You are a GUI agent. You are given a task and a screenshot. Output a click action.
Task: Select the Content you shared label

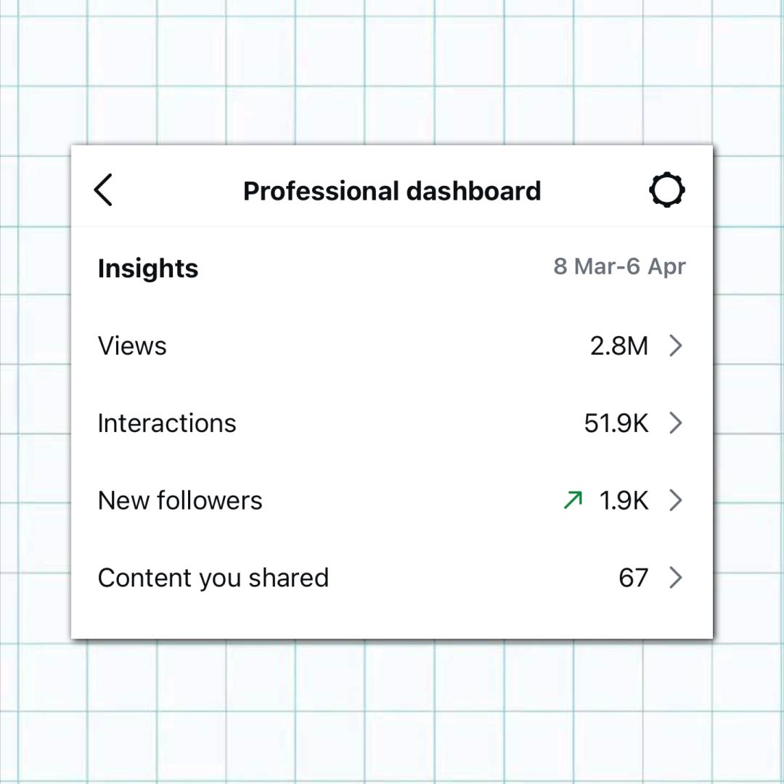click(213, 578)
